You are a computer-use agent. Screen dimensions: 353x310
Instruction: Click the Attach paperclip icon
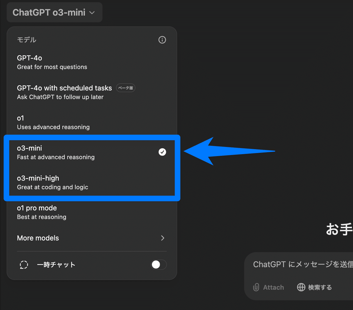[x=256, y=287]
